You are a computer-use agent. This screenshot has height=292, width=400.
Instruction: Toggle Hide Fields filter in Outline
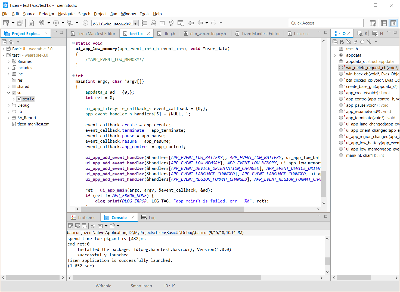[x=348, y=42]
